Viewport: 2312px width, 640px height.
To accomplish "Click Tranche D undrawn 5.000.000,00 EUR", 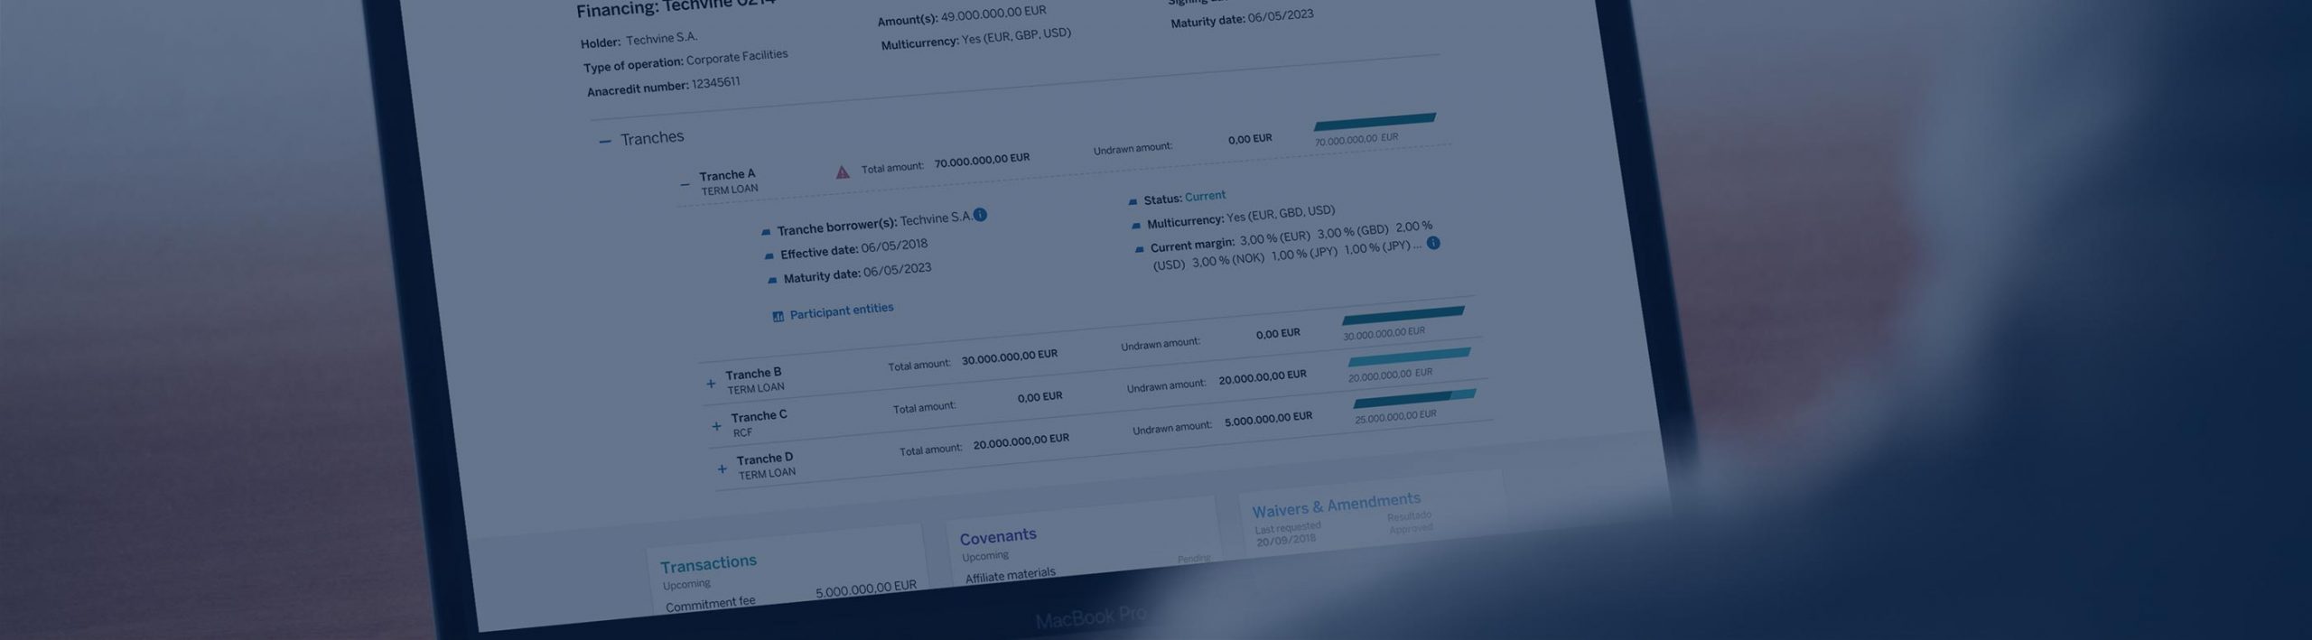I will tap(1269, 420).
